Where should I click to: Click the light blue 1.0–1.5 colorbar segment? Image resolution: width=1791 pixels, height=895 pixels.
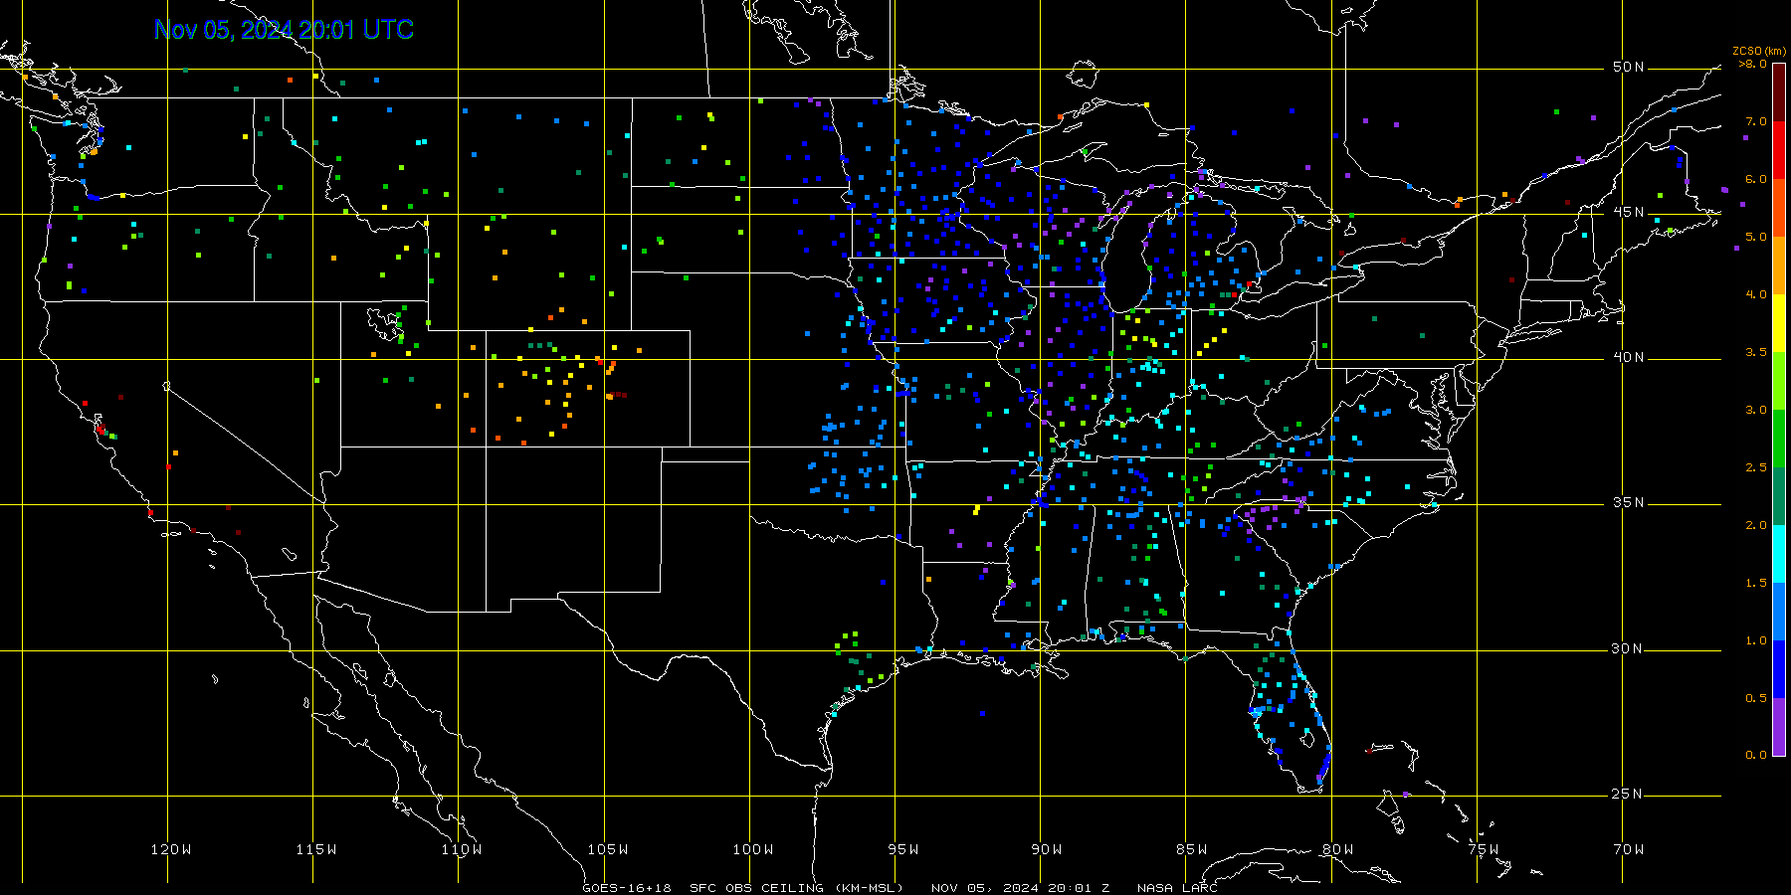click(x=1778, y=612)
